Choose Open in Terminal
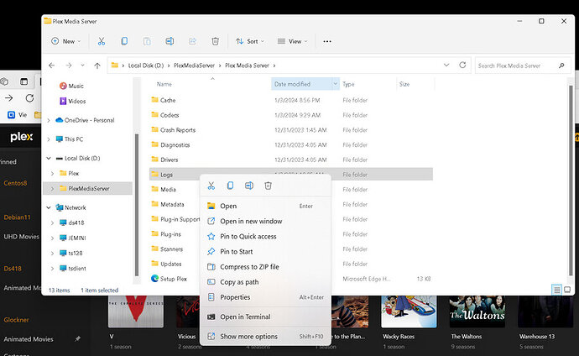 pyautogui.click(x=265, y=317)
